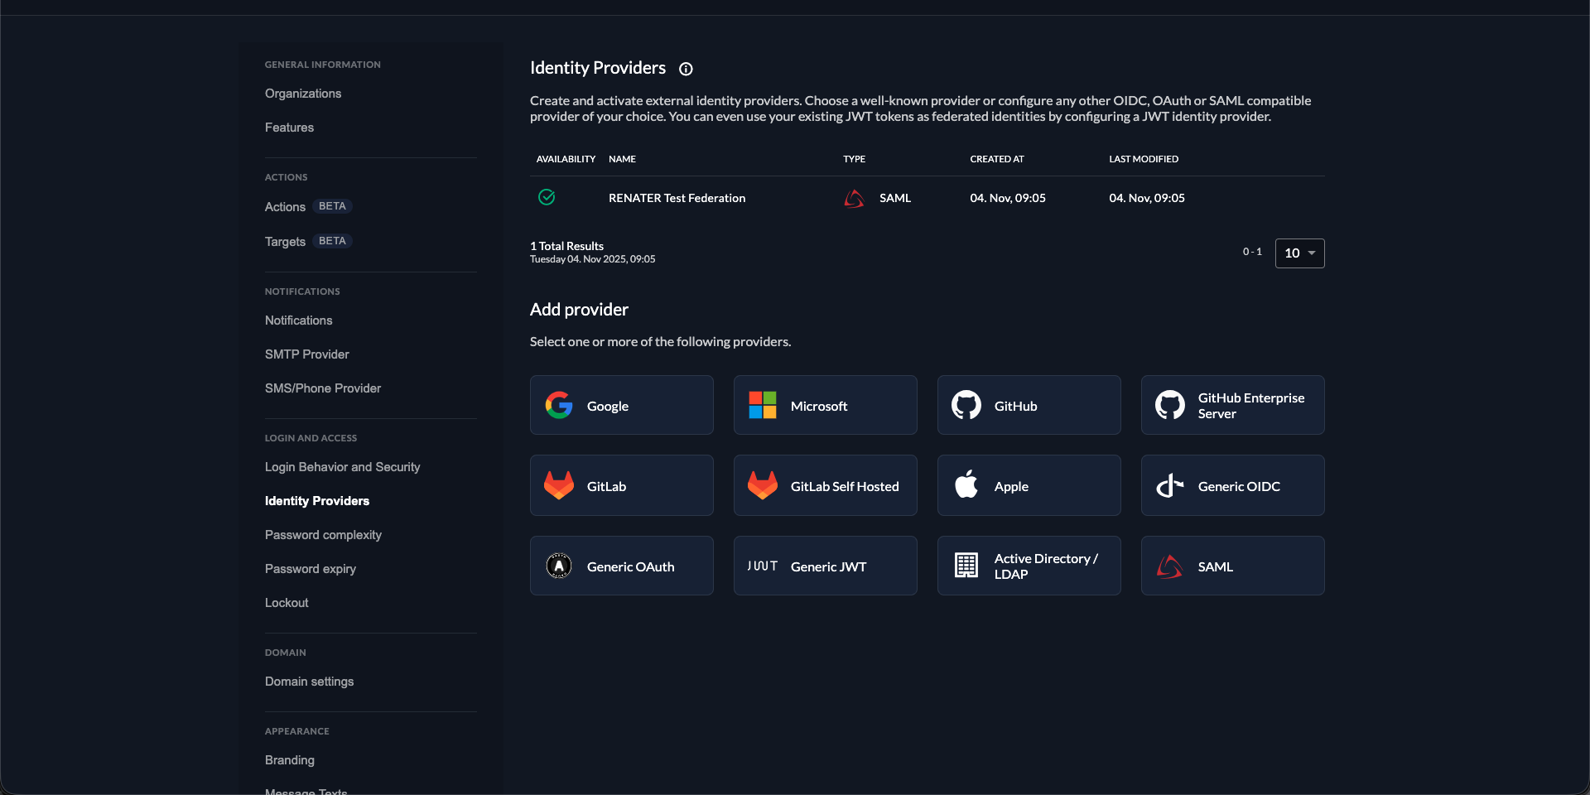Click the Microsoft logo icon
This screenshot has width=1590, height=795.
763,405
